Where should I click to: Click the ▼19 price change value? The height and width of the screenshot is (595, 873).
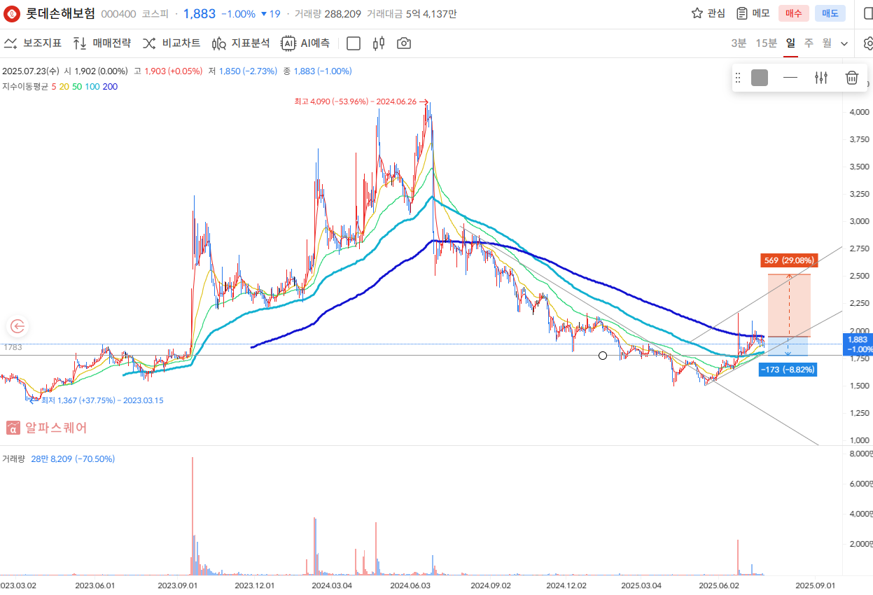click(x=270, y=14)
